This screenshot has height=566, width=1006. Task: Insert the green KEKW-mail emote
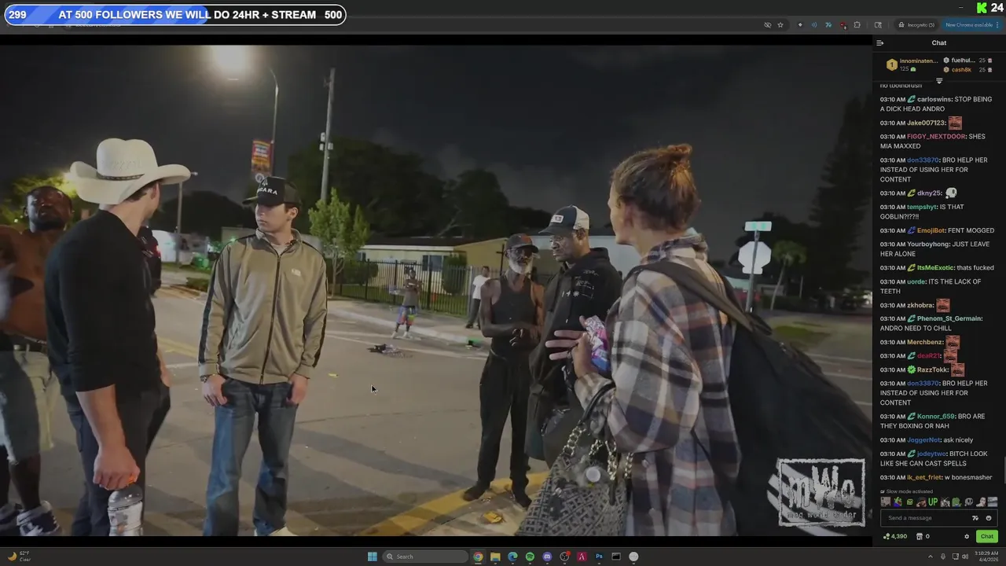click(x=909, y=502)
